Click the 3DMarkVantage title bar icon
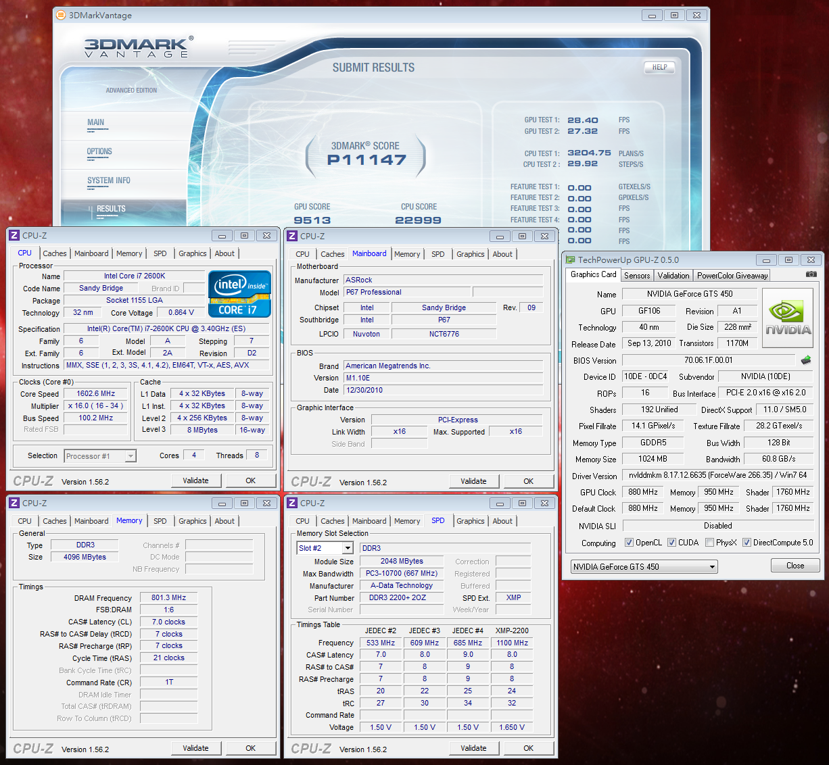Image resolution: width=829 pixels, height=765 pixels. coord(61,15)
